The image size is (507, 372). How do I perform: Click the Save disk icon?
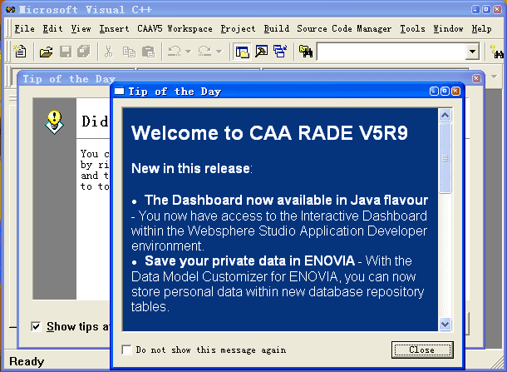[66, 52]
